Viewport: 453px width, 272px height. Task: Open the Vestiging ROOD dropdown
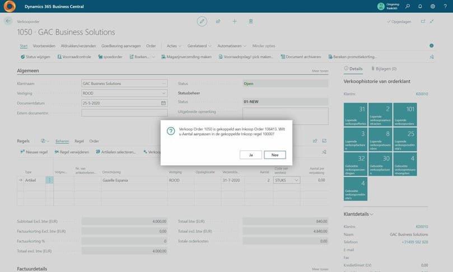(x=164, y=93)
